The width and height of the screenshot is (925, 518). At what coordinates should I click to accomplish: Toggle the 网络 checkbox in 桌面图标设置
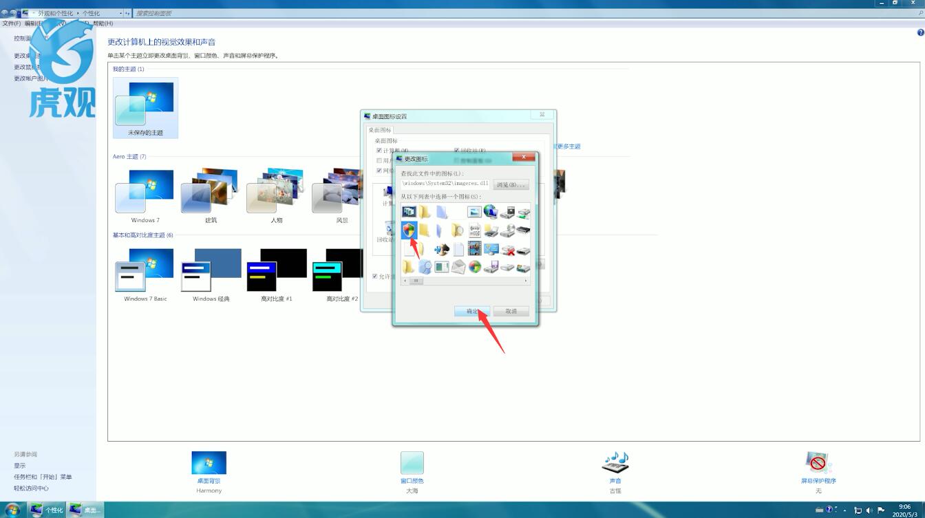pyautogui.click(x=379, y=171)
